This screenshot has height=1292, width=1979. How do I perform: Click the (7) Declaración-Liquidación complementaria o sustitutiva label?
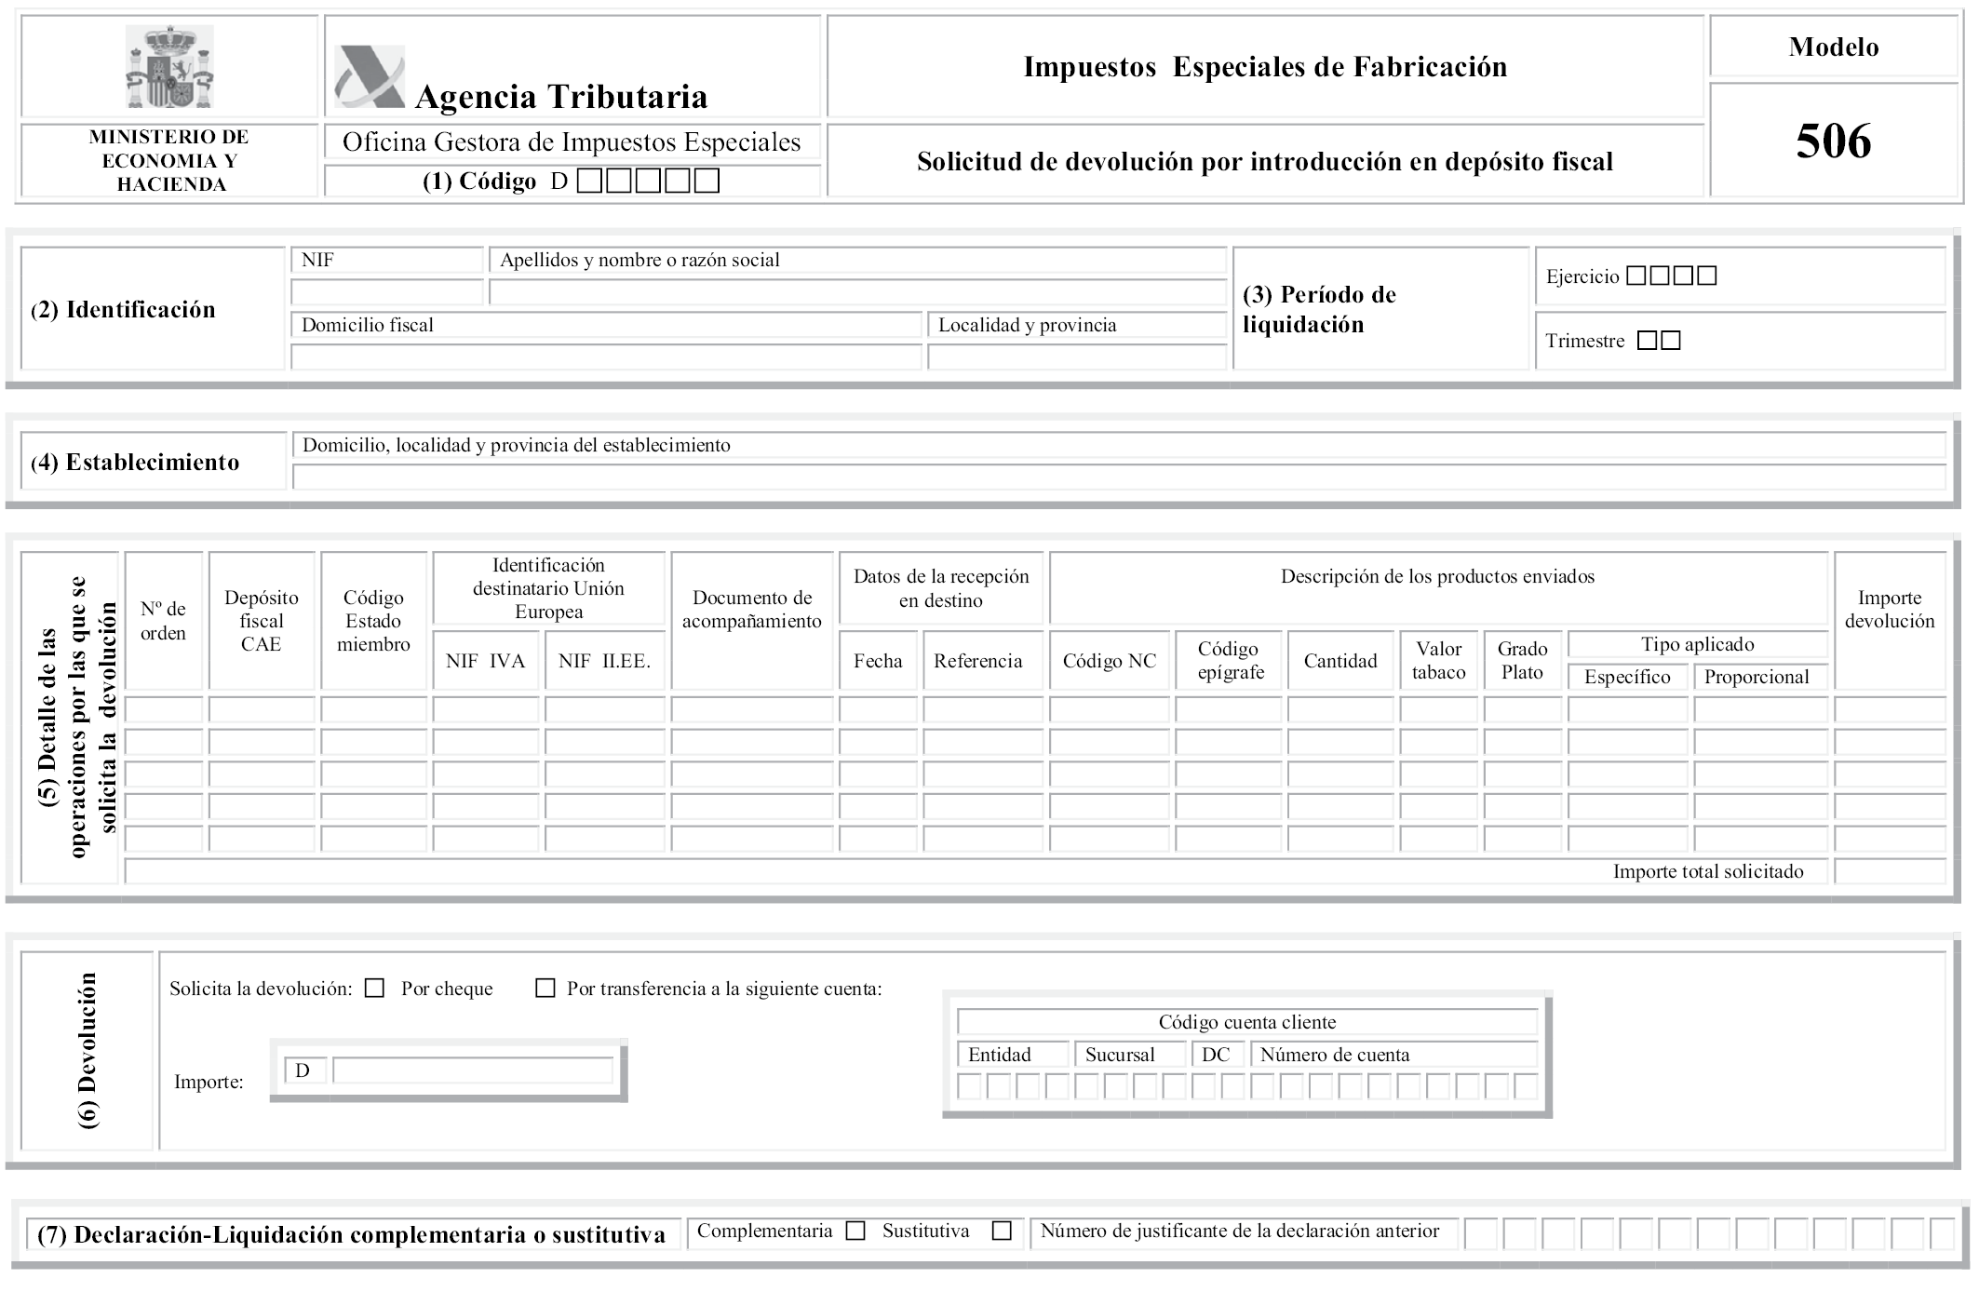click(x=351, y=1235)
